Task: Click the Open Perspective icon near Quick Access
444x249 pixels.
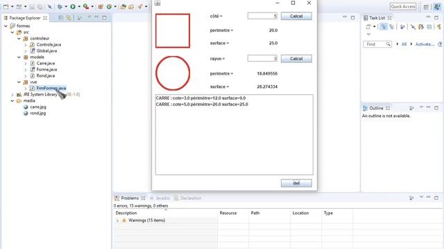Action: [x=426, y=7]
